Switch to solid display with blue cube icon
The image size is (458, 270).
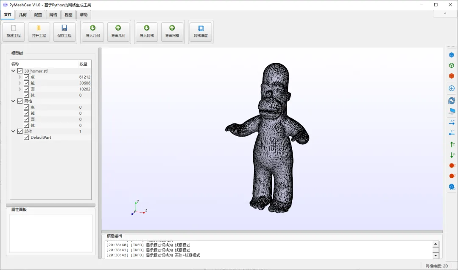point(452,55)
